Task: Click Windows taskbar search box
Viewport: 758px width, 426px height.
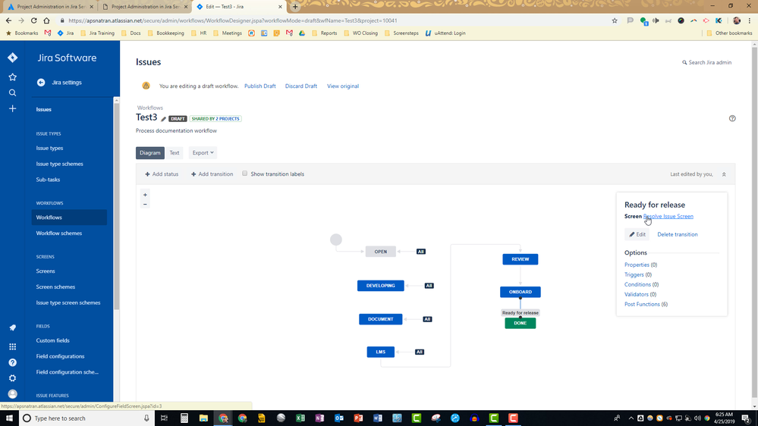Action: [x=87, y=418]
